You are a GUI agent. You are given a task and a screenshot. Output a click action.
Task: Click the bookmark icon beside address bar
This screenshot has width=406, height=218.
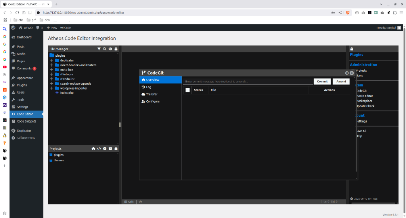tap(30, 13)
